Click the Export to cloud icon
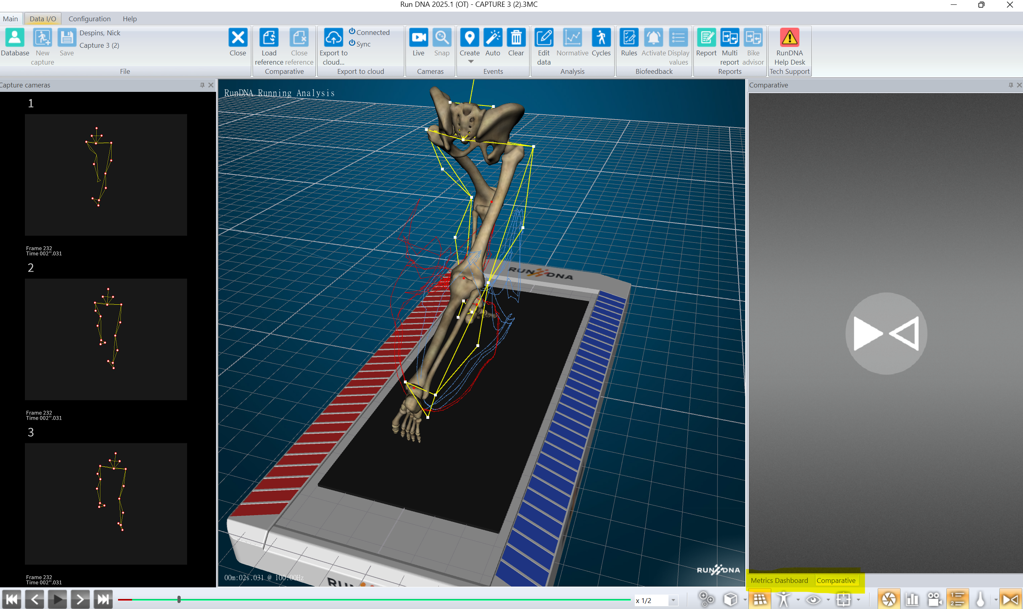Image resolution: width=1023 pixels, height=609 pixels. pos(334,38)
